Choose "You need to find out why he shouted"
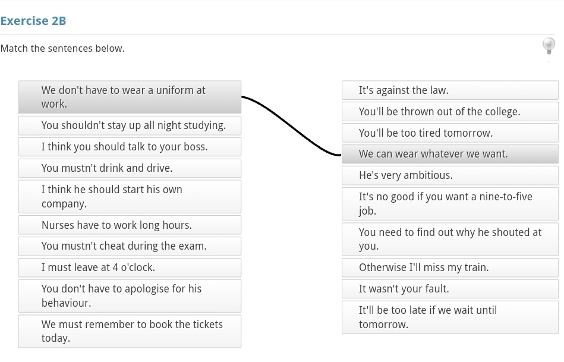Image resolution: width=564 pixels, height=362 pixels. pos(450,240)
